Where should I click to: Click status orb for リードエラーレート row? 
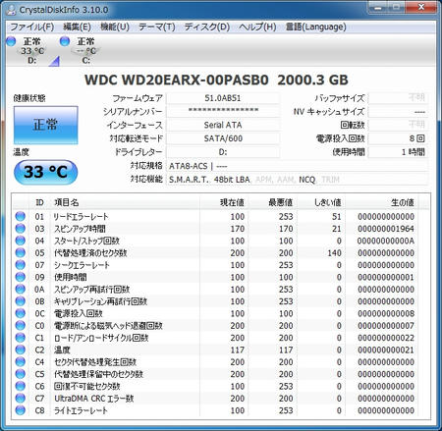tap(21, 216)
